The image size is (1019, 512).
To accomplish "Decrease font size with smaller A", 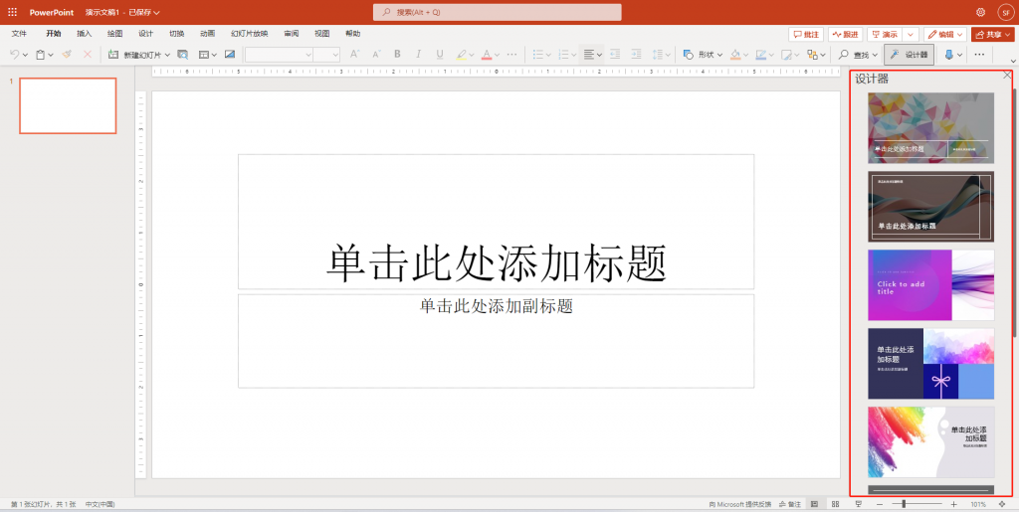I will [375, 55].
